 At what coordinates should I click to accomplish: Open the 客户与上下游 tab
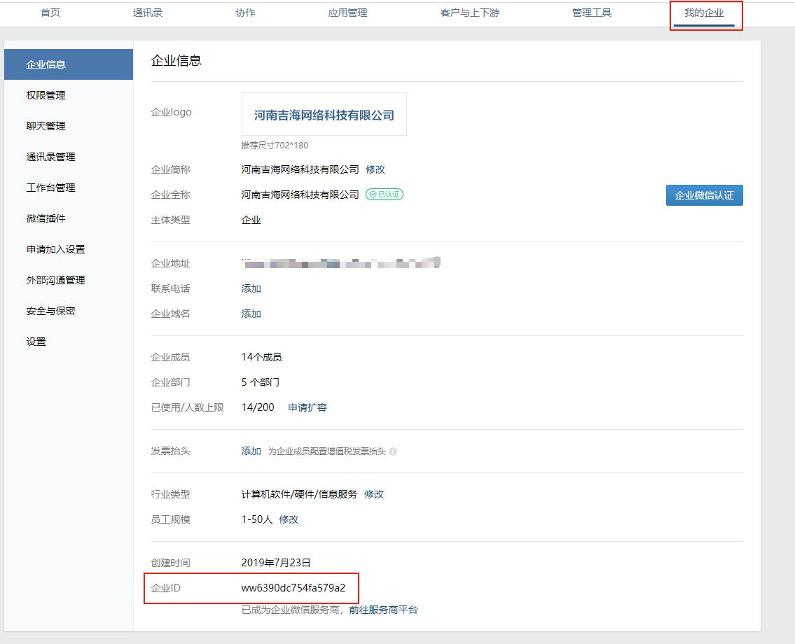(x=470, y=12)
